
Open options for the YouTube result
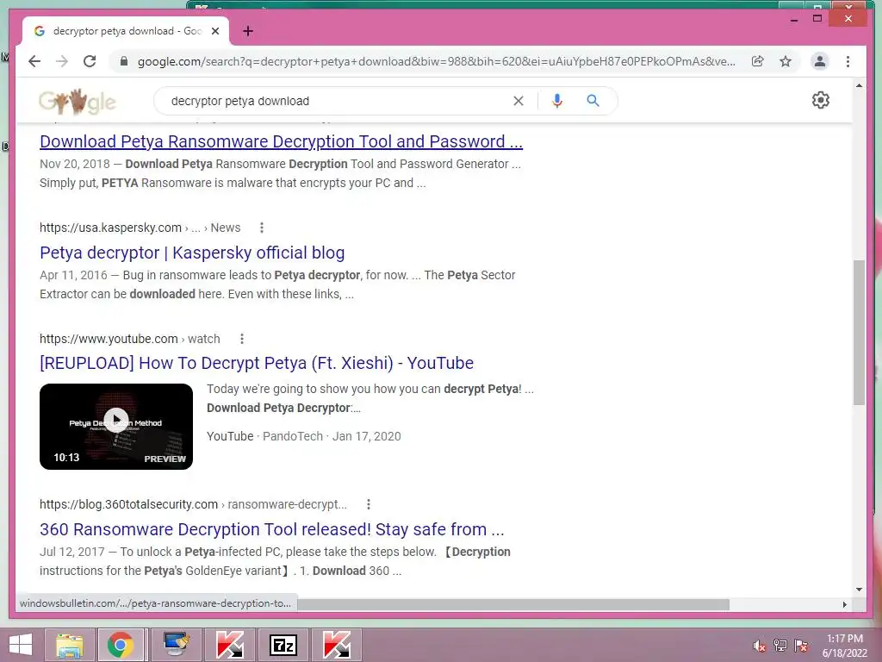(242, 339)
